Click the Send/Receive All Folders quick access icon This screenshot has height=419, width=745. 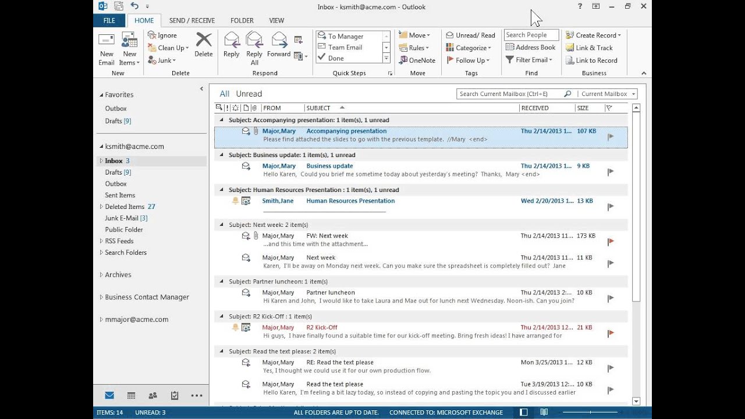point(119,6)
